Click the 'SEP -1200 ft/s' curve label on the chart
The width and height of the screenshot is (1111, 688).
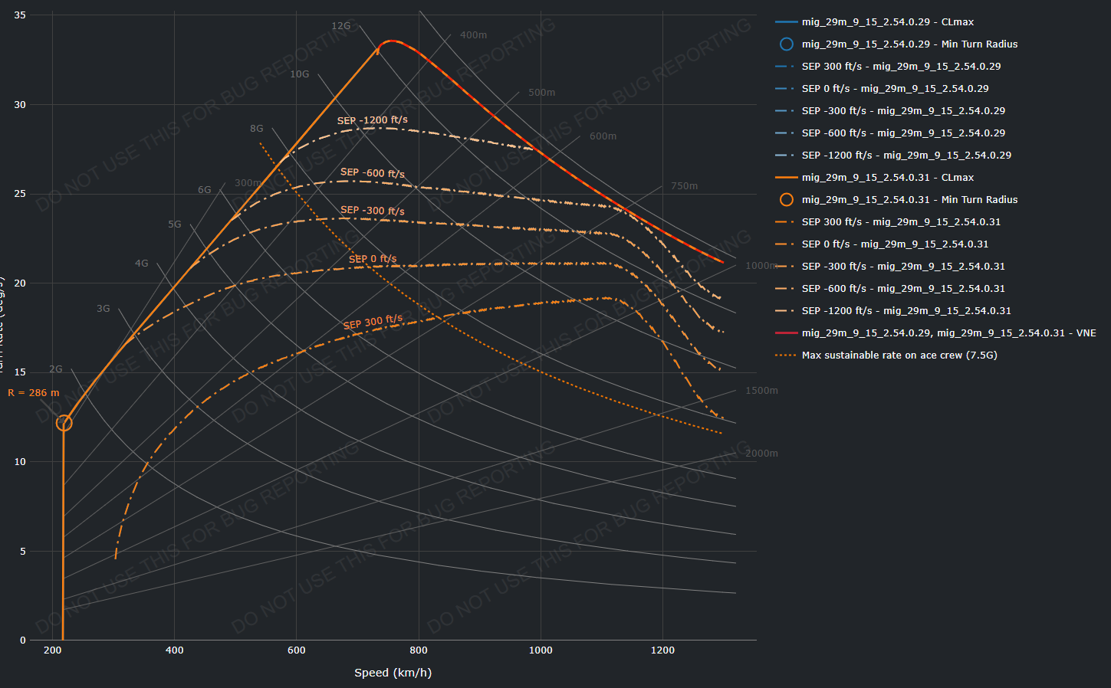point(372,120)
